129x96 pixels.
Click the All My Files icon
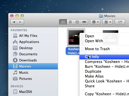coord(15,36)
